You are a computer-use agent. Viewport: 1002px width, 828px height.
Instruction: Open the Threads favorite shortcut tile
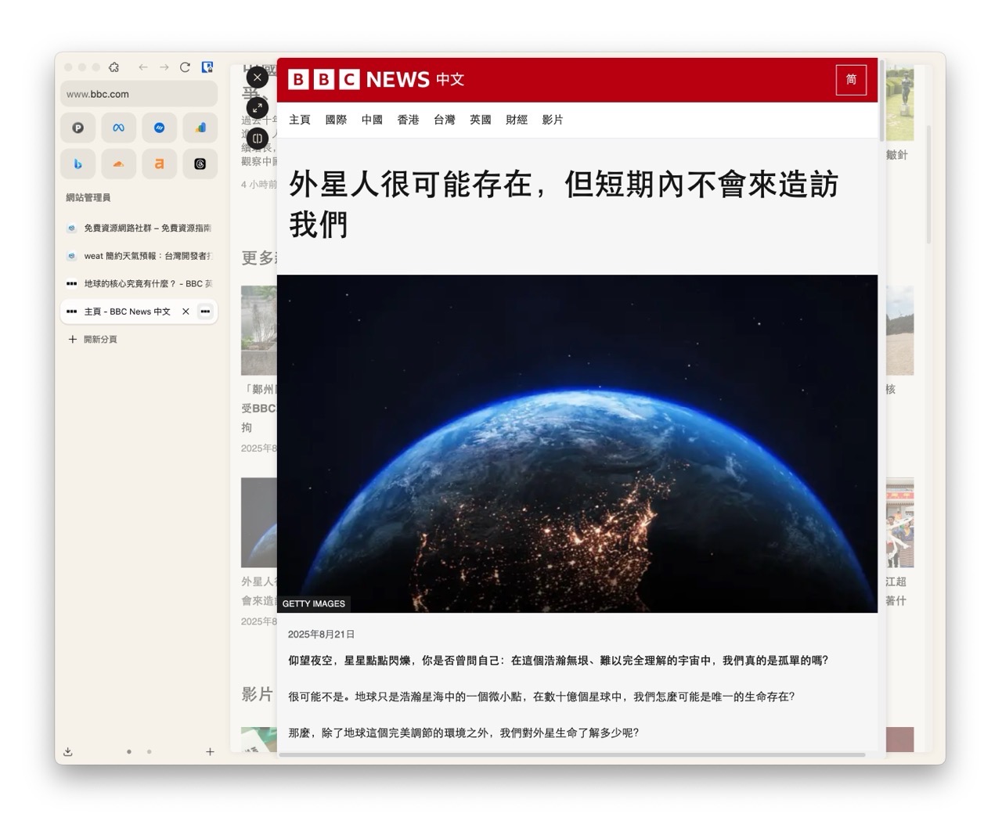tap(200, 164)
